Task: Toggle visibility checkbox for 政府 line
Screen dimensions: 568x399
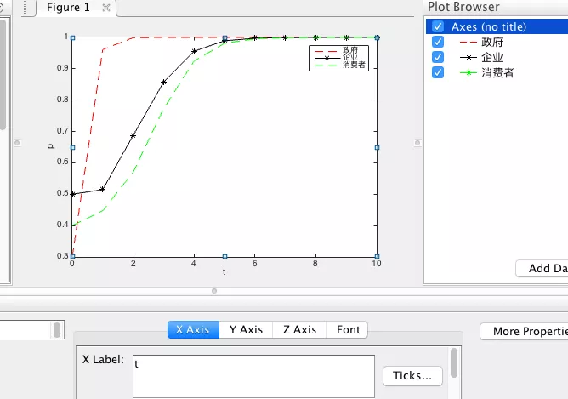Action: pos(438,42)
